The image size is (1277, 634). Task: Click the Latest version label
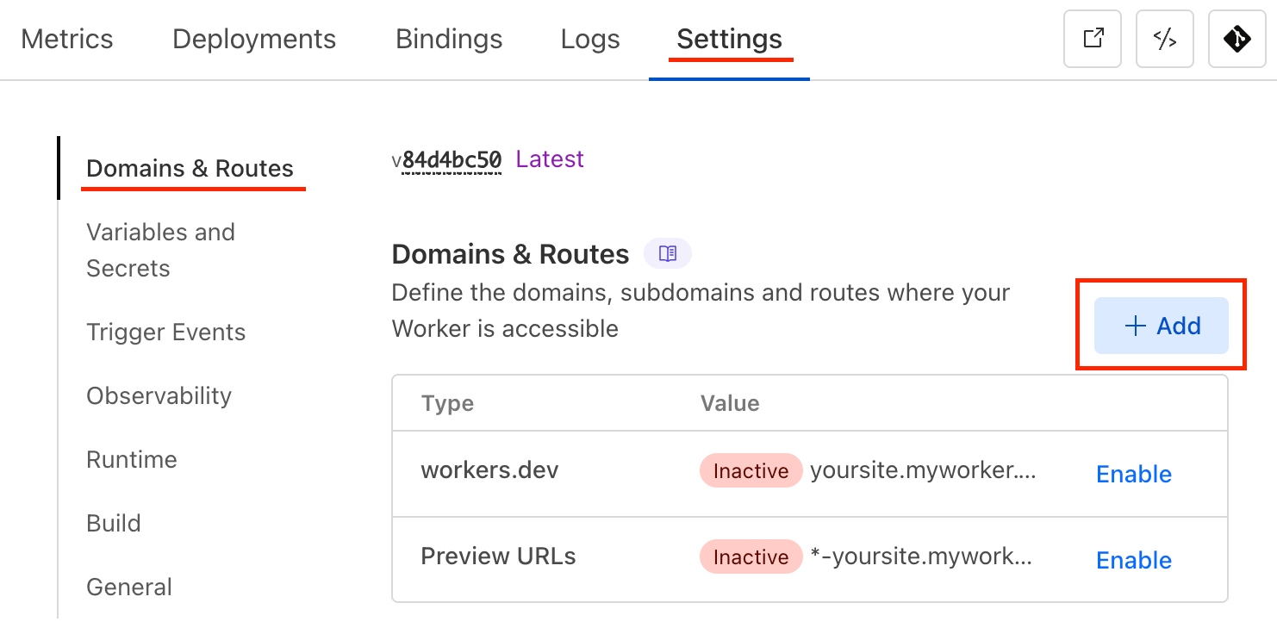point(550,158)
